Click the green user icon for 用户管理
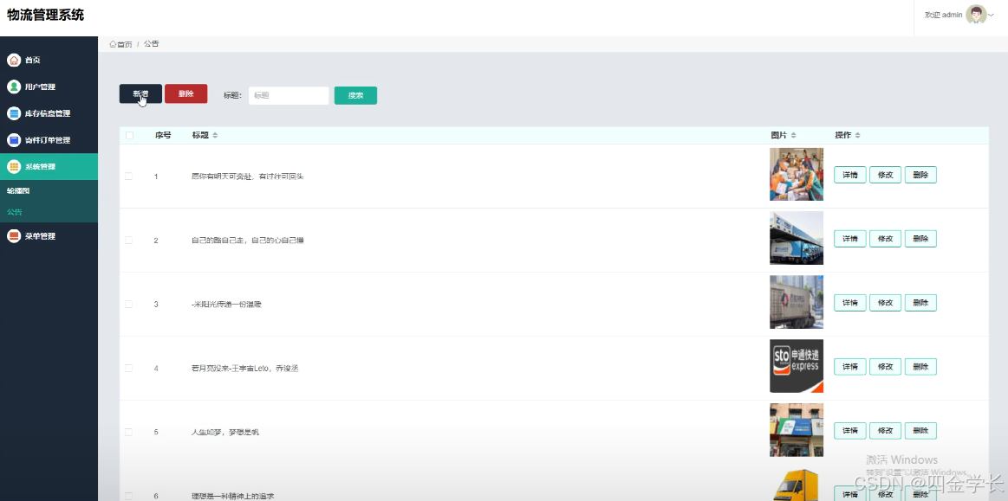1008x501 pixels. [x=14, y=87]
